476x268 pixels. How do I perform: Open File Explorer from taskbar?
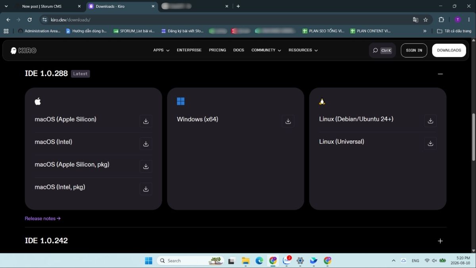click(246, 260)
